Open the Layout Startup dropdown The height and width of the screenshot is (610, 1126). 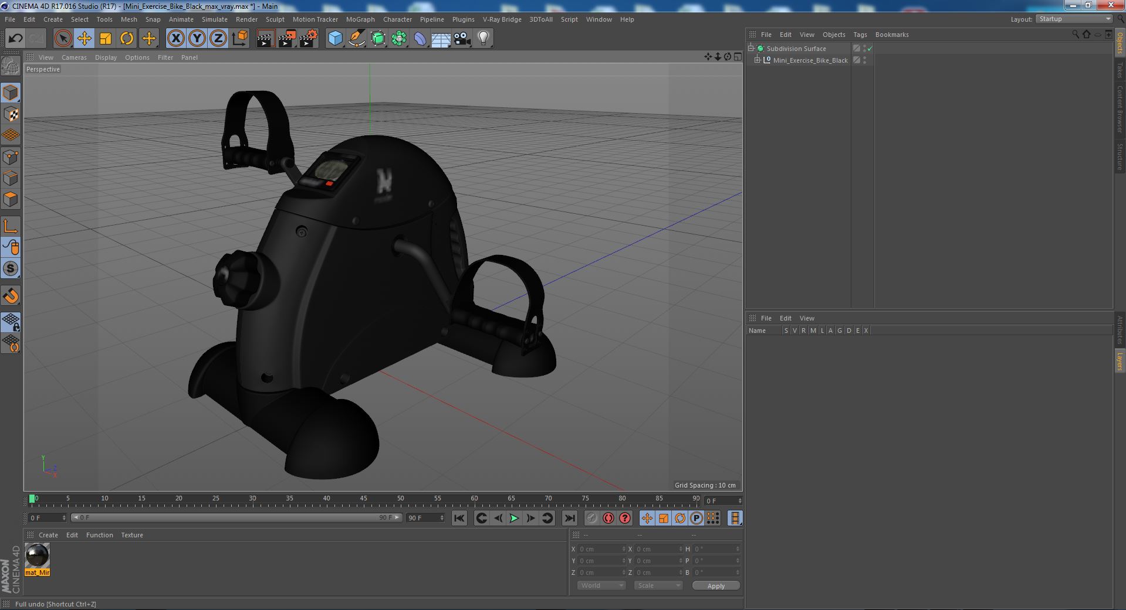1074,19
